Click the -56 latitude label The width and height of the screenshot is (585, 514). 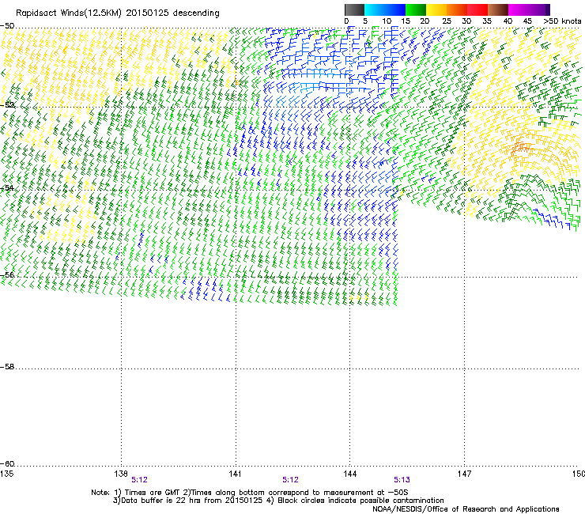pos(7,274)
